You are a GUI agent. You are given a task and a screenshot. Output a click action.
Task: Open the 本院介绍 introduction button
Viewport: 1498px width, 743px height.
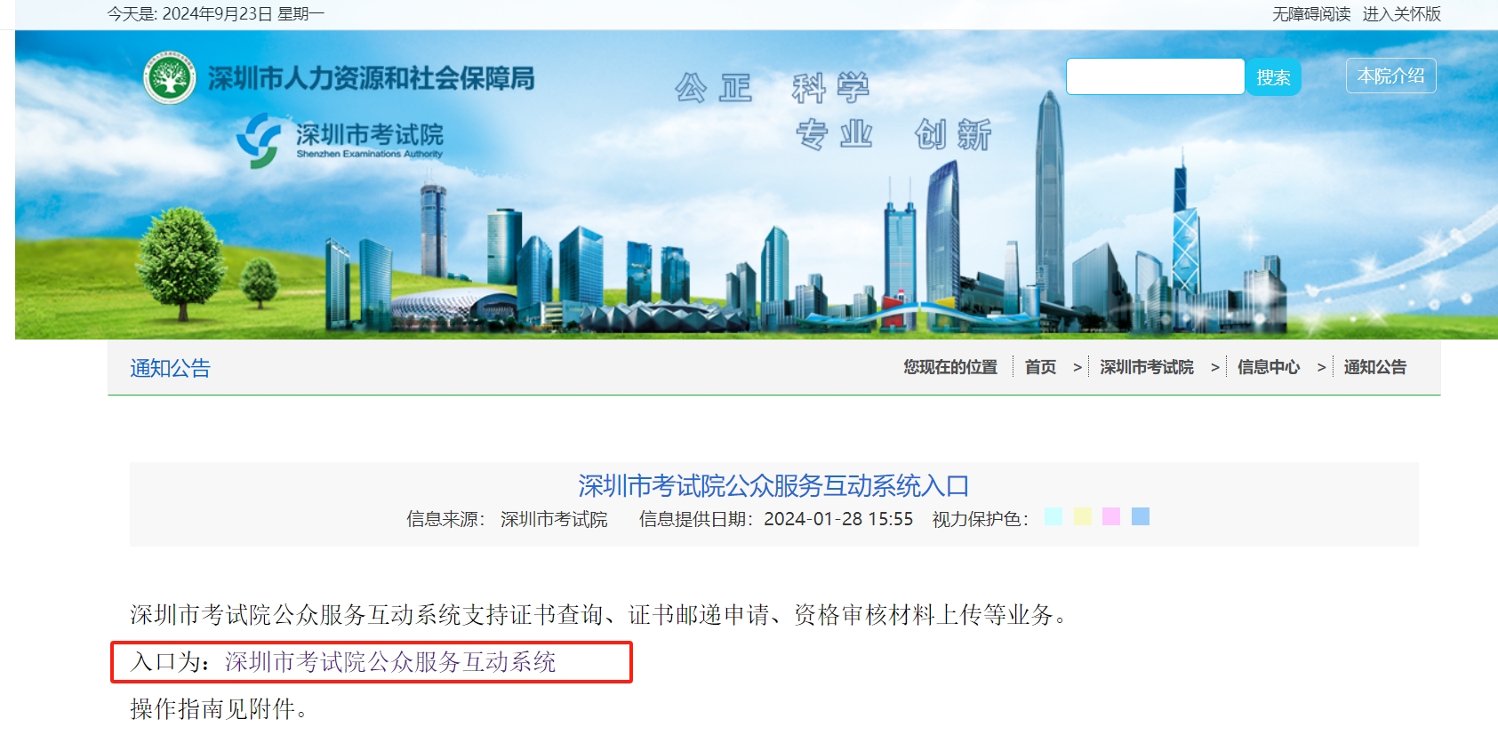[1391, 76]
